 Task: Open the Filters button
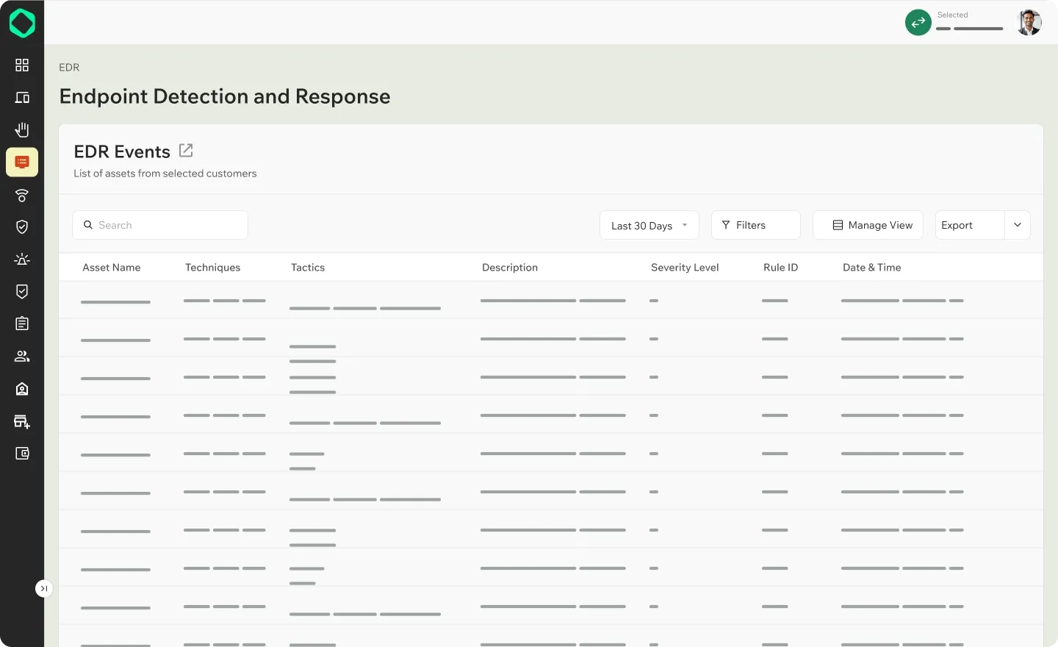(756, 225)
